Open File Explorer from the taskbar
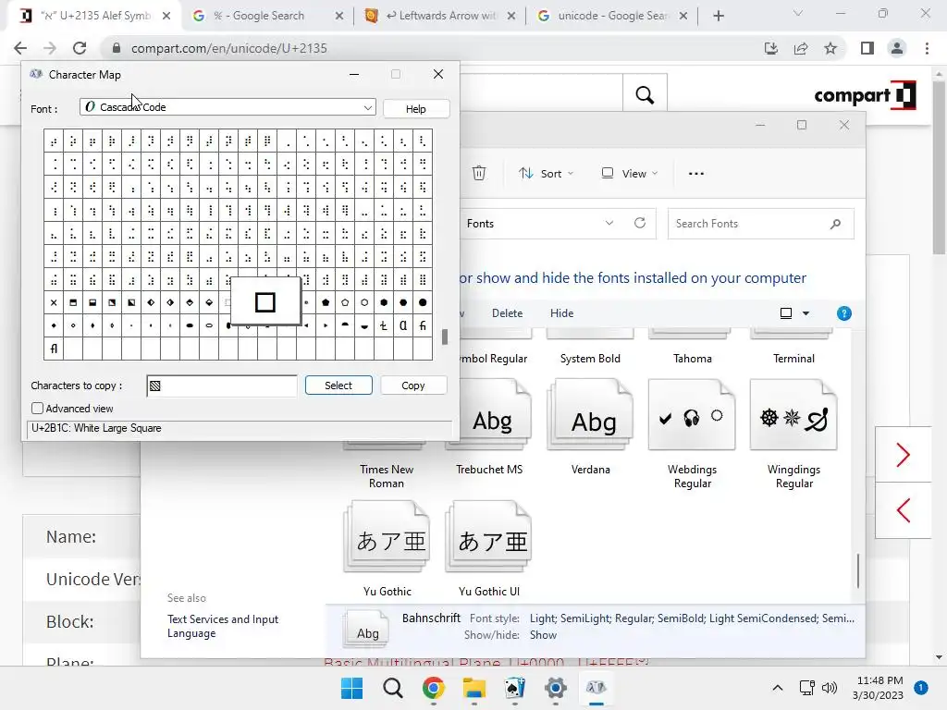The width and height of the screenshot is (947, 710). (x=474, y=688)
